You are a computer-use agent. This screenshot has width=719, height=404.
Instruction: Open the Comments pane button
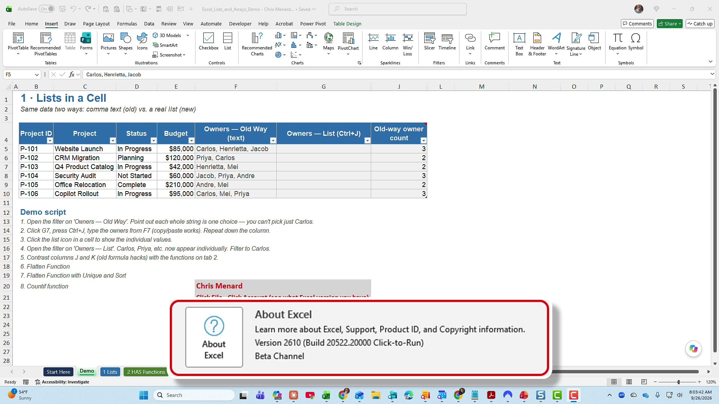click(x=637, y=24)
